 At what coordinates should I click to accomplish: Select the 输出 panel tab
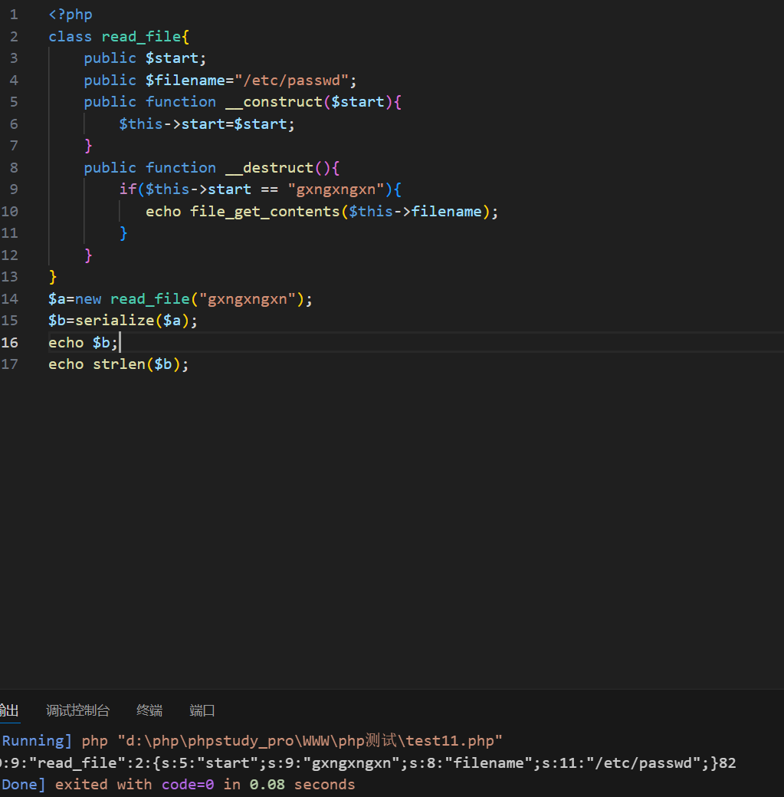[x=9, y=710]
